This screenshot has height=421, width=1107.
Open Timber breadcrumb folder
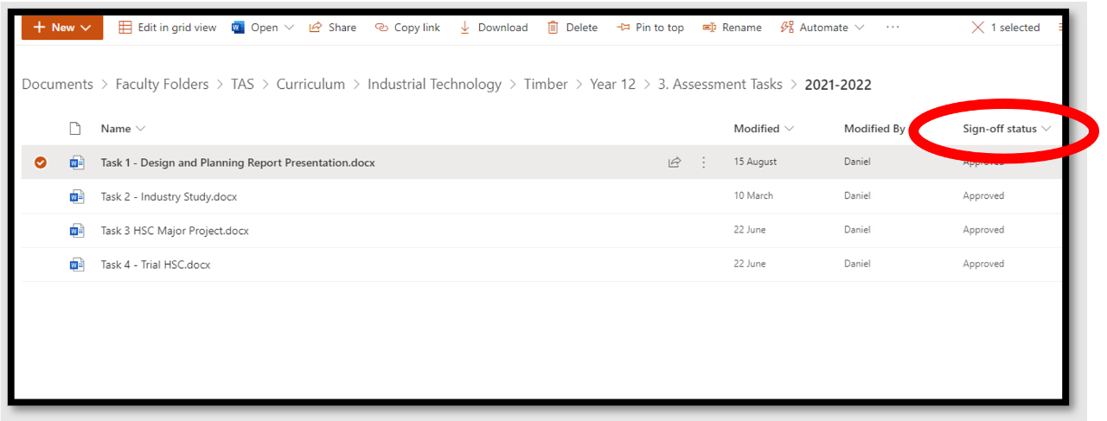click(546, 84)
